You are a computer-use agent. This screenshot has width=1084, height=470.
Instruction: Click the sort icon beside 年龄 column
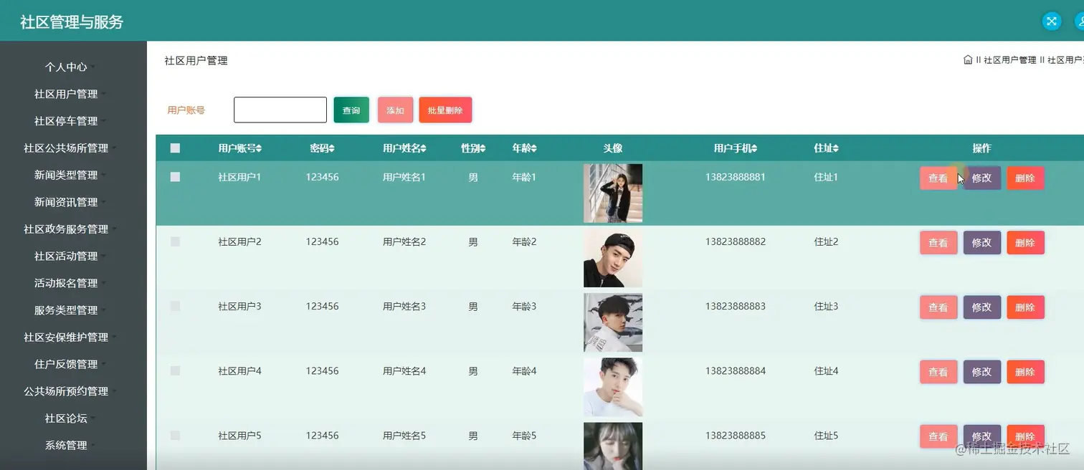(x=536, y=148)
